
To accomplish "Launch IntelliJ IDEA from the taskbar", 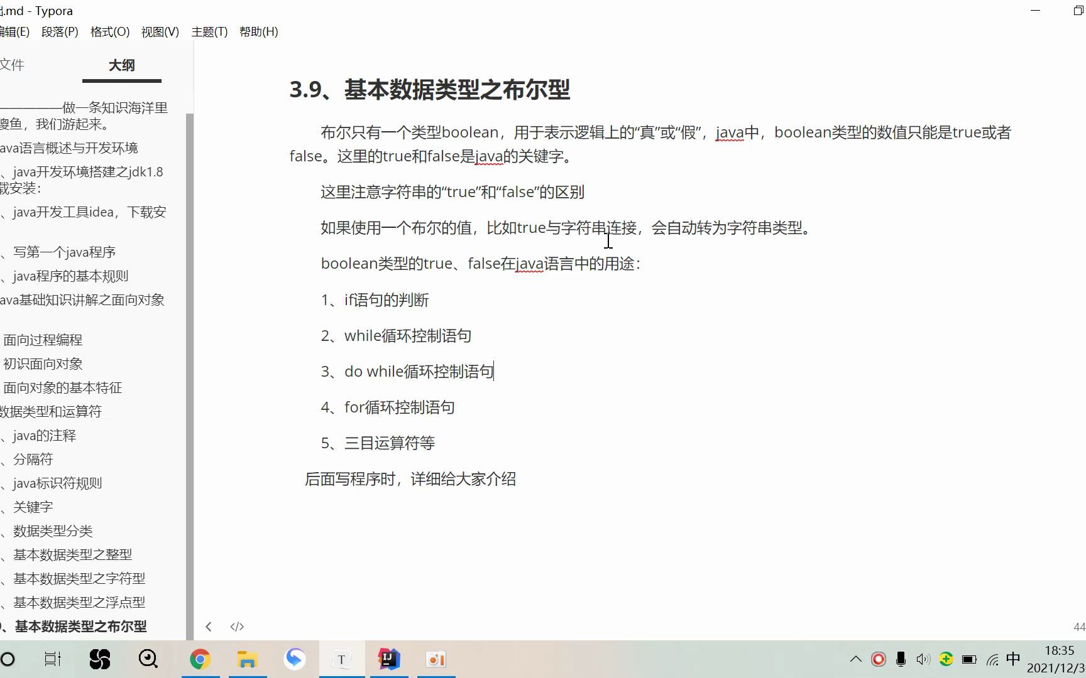I will 390,659.
